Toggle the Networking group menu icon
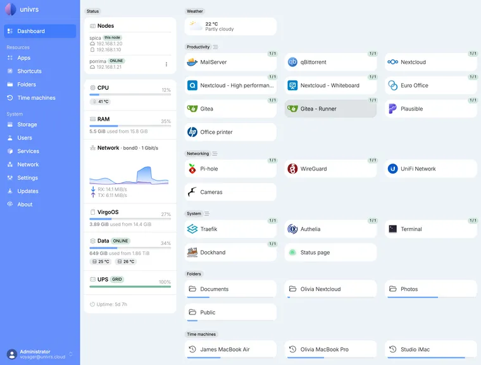The width and height of the screenshot is (481, 365). point(215,153)
